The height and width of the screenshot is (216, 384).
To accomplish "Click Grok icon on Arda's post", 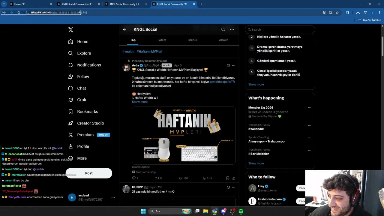I will click(x=228, y=65).
